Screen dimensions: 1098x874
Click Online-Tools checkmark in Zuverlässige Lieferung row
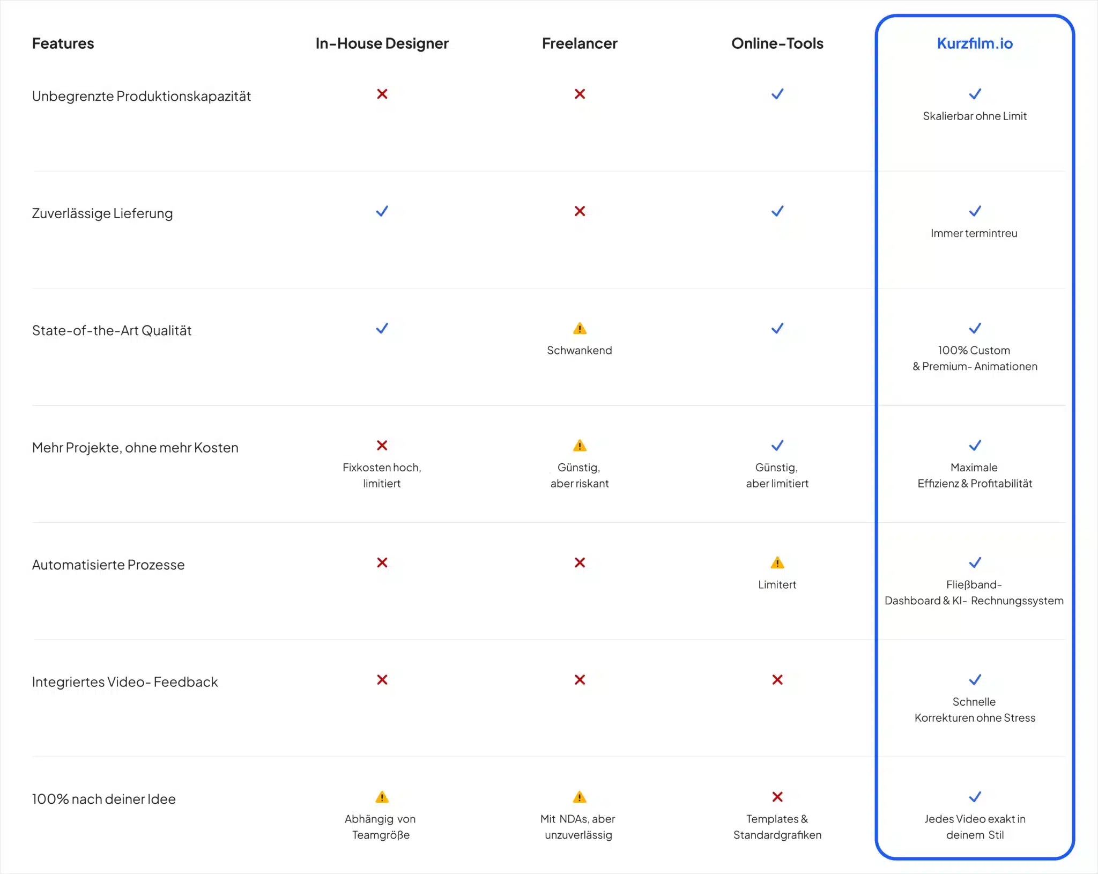[x=777, y=211]
